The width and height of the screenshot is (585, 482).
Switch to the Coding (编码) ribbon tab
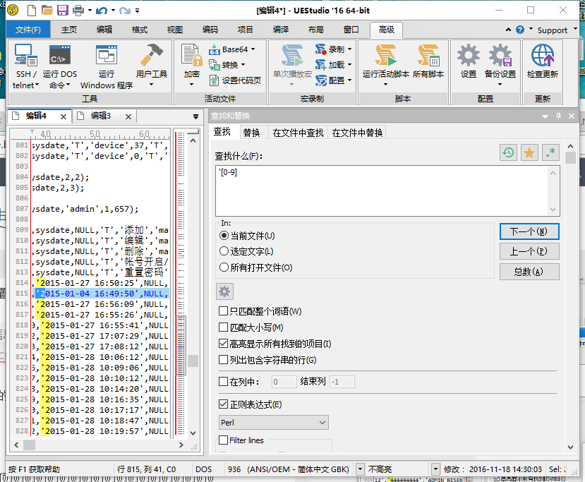210,30
